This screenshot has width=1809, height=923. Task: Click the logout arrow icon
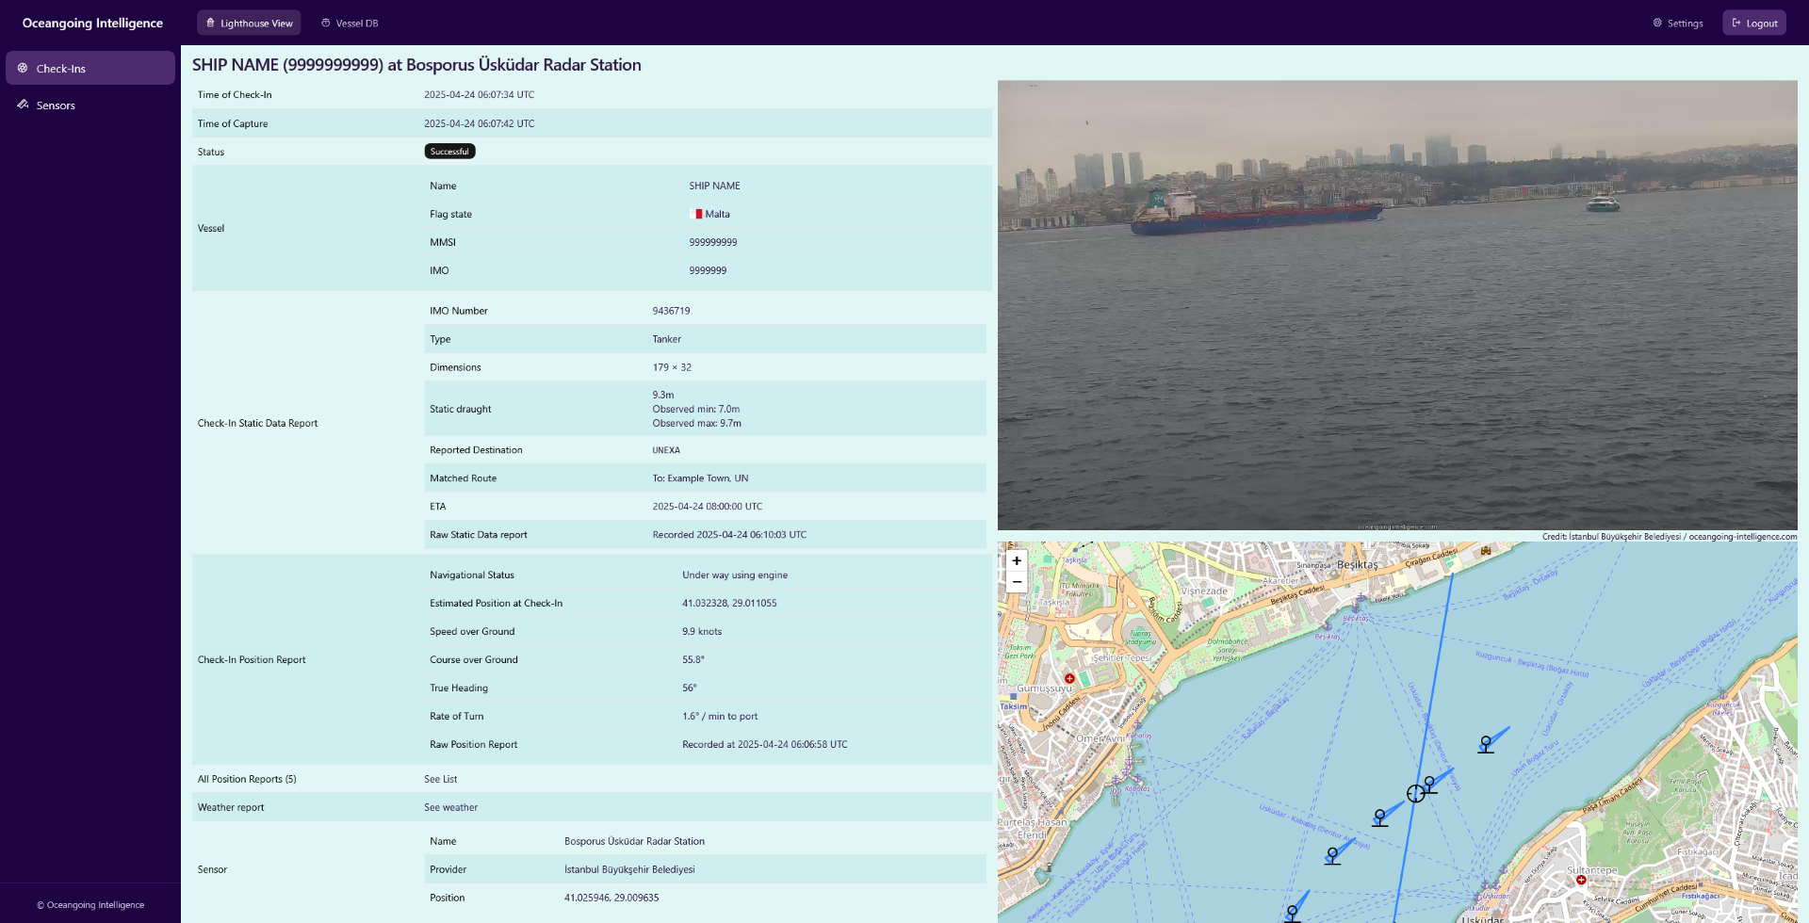coord(1734,22)
